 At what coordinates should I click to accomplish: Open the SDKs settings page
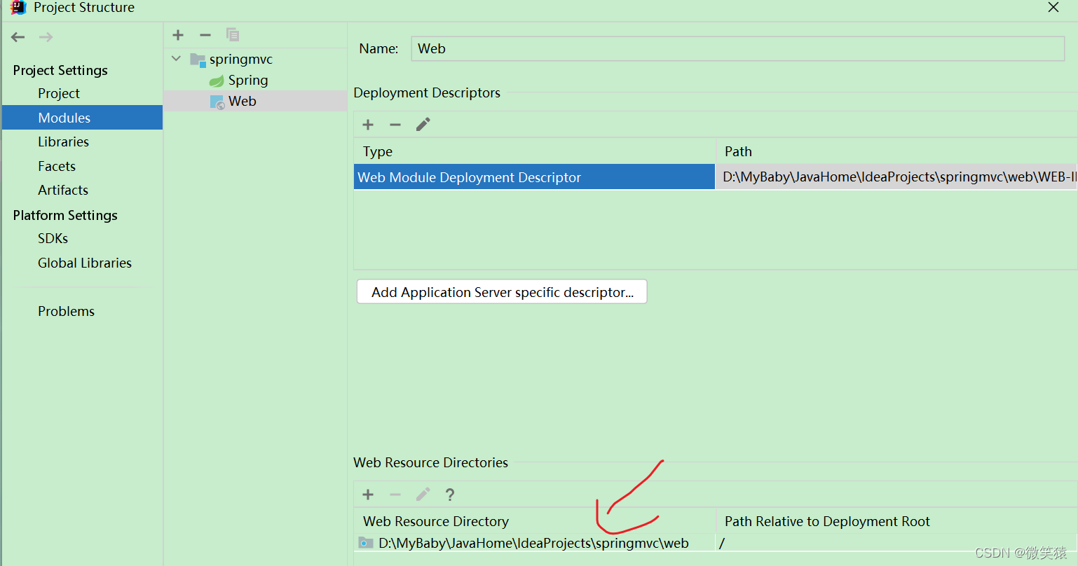point(53,238)
